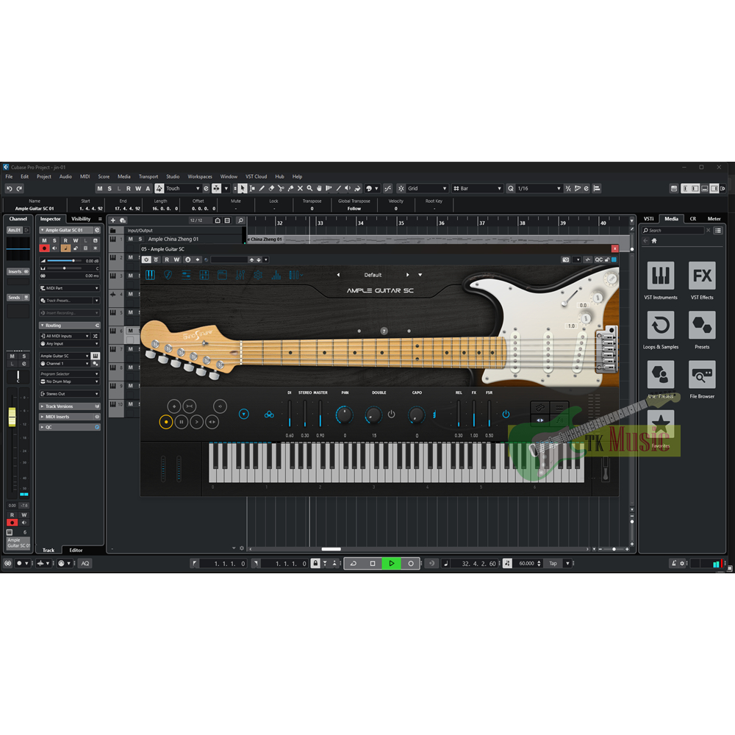Open the Transport menu
Image resolution: width=735 pixels, height=735 pixels.
click(x=148, y=176)
